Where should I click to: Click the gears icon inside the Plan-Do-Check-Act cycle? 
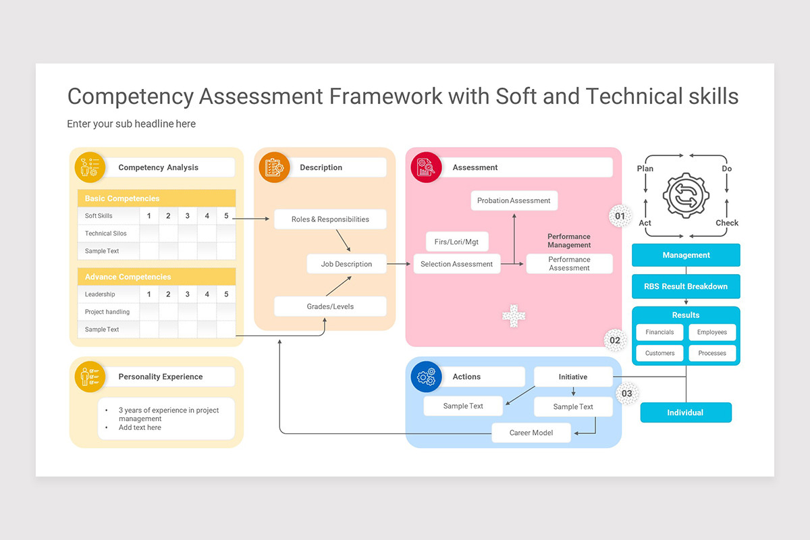[684, 196]
